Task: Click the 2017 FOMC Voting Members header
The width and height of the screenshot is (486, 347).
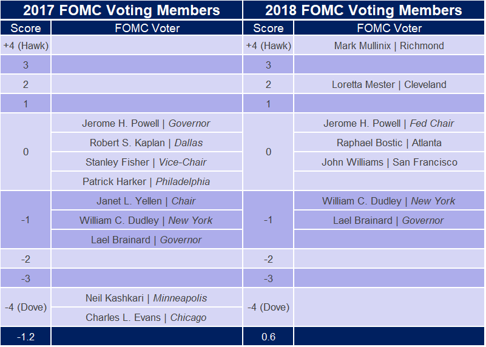Action: [121, 10]
